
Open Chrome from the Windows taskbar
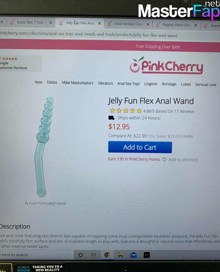click(x=107, y=255)
